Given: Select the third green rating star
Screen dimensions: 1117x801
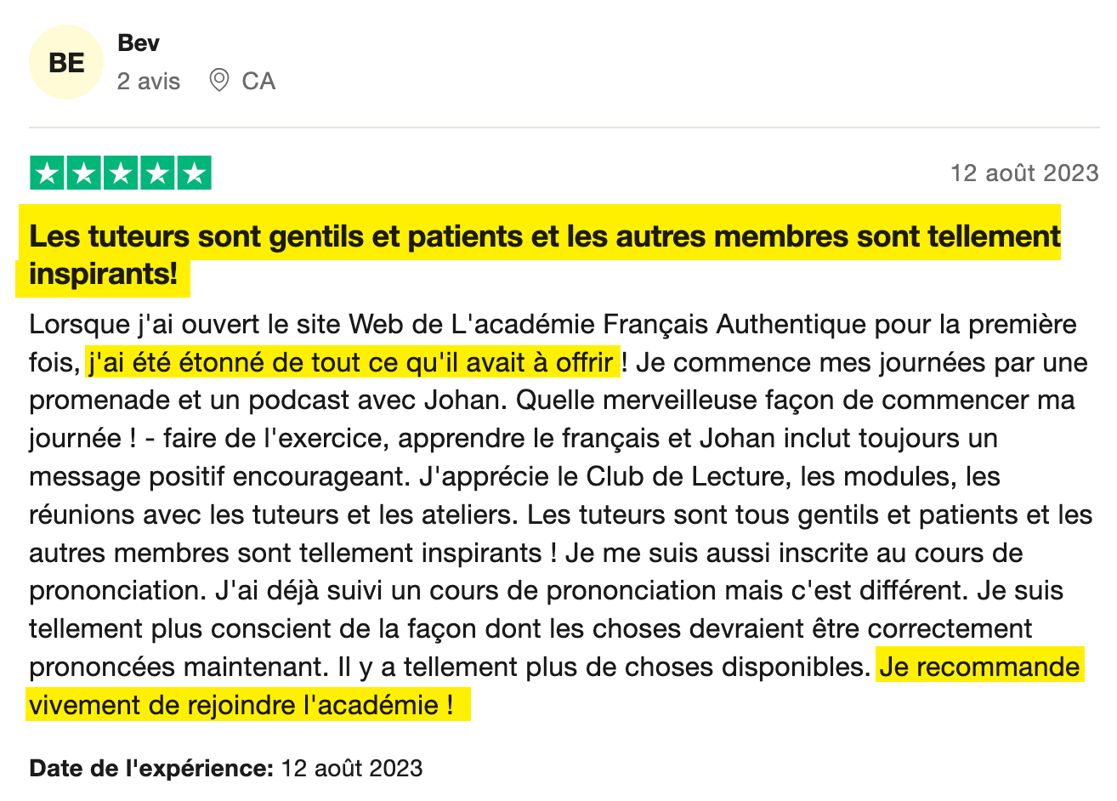Looking at the screenshot, I should (x=121, y=173).
